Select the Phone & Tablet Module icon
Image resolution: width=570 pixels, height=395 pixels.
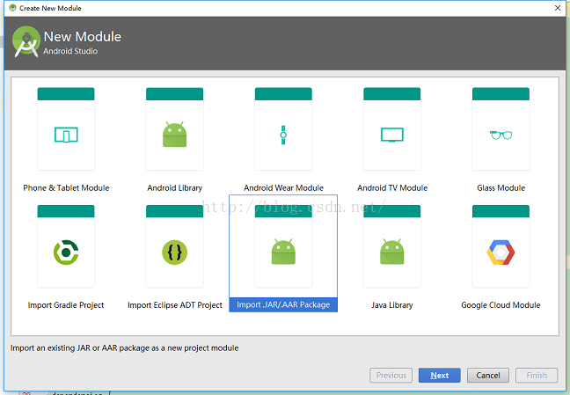tap(66, 135)
